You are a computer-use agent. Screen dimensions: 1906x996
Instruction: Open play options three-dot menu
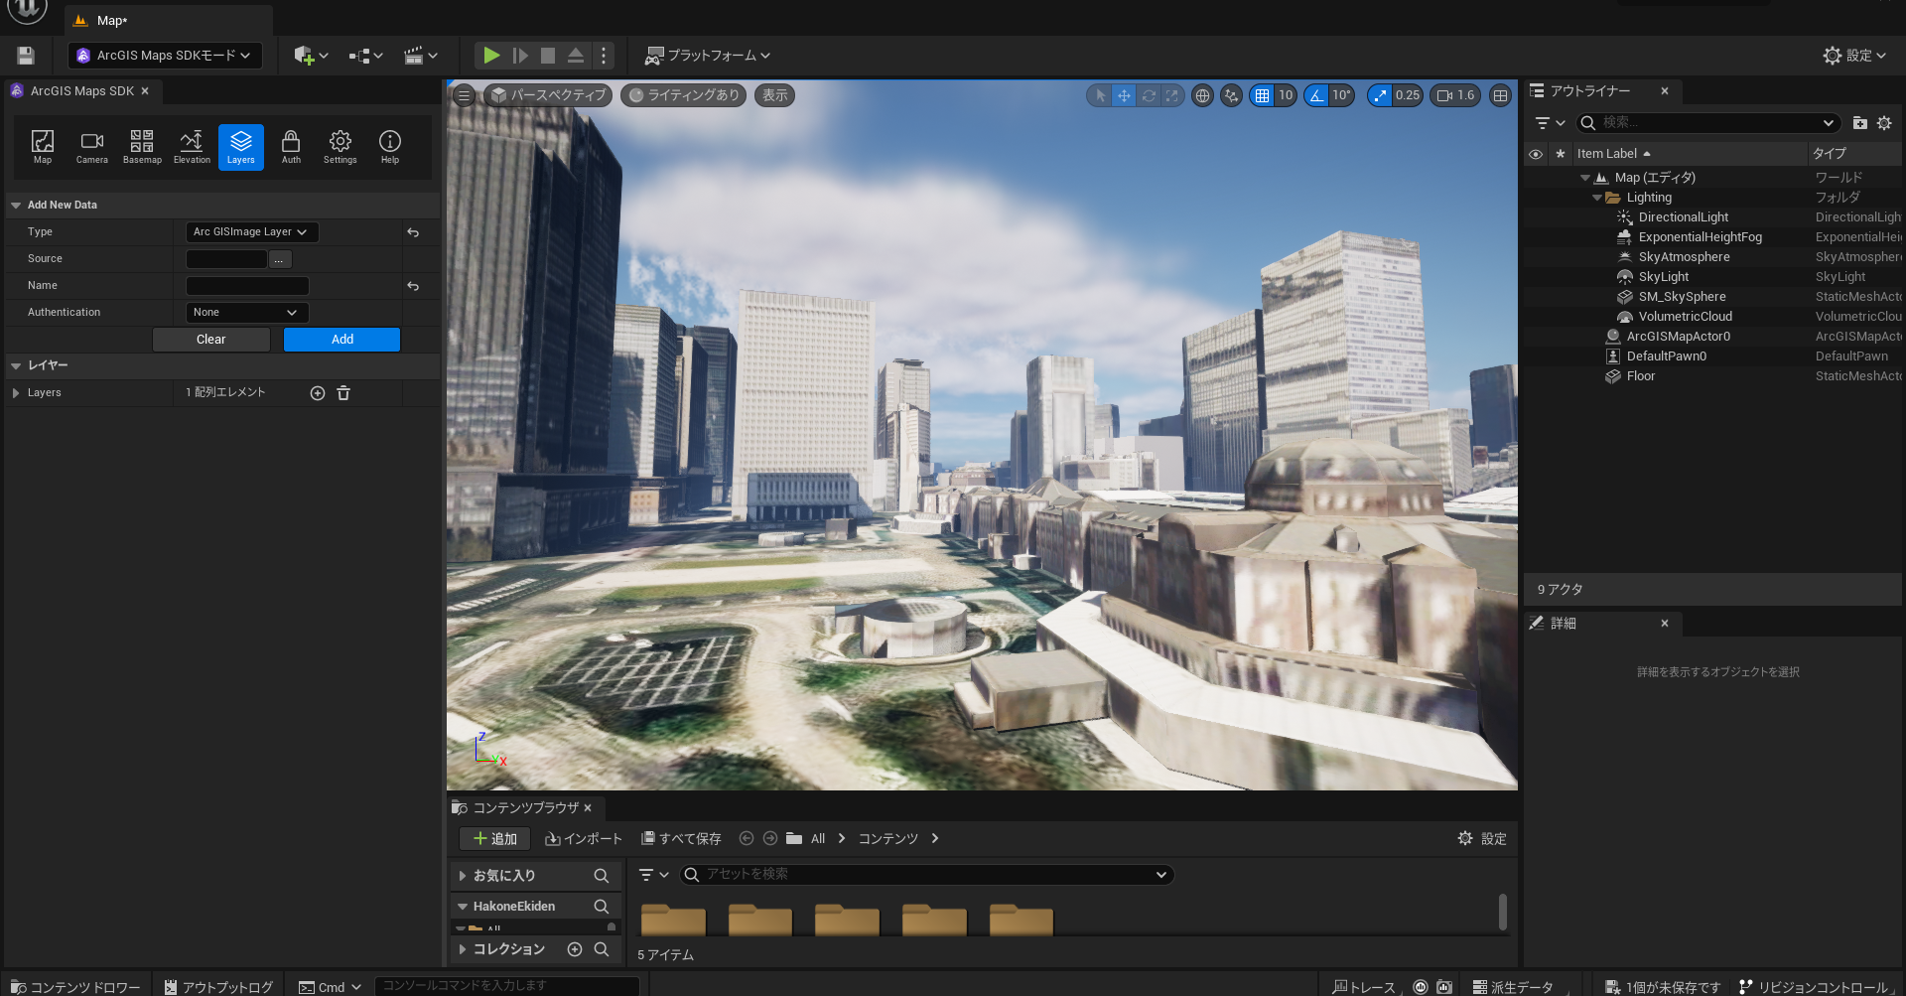604,56
